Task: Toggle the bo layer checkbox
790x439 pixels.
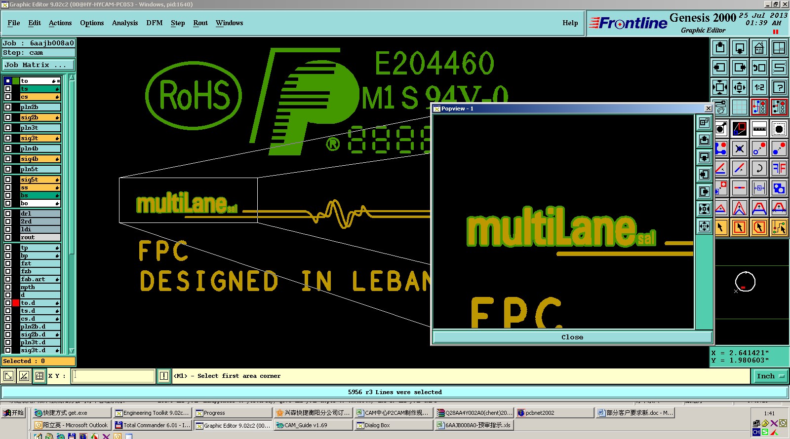Action: tap(8, 203)
